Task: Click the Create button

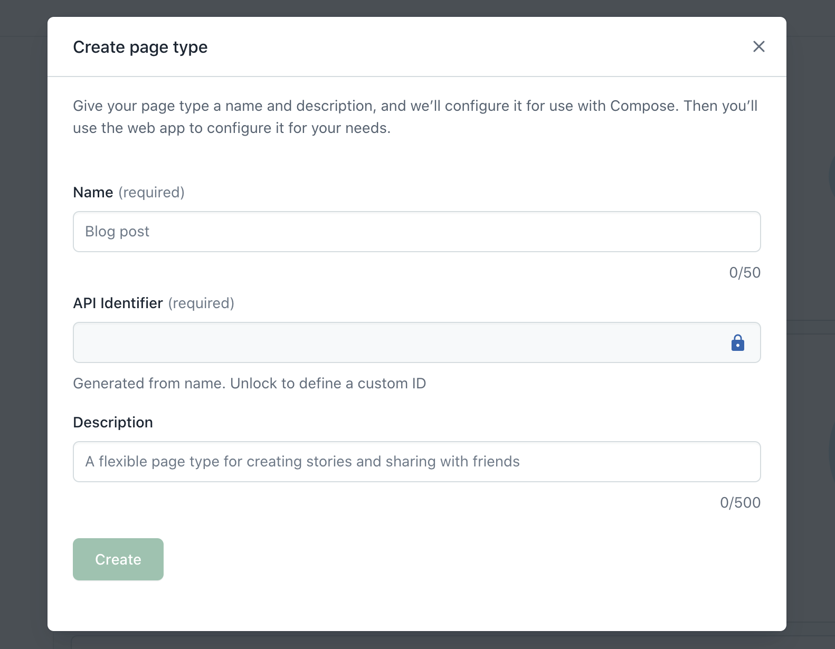Action: 118,559
